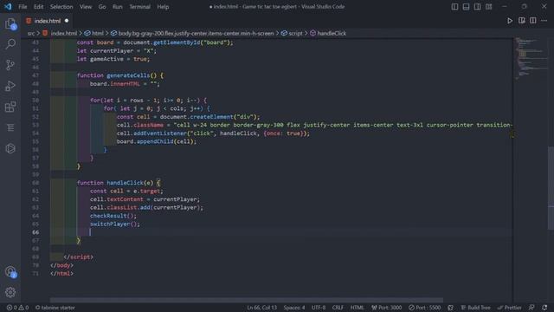554x312 pixels.
Task: Click the switchPlayer(); call
Action: 115,224
